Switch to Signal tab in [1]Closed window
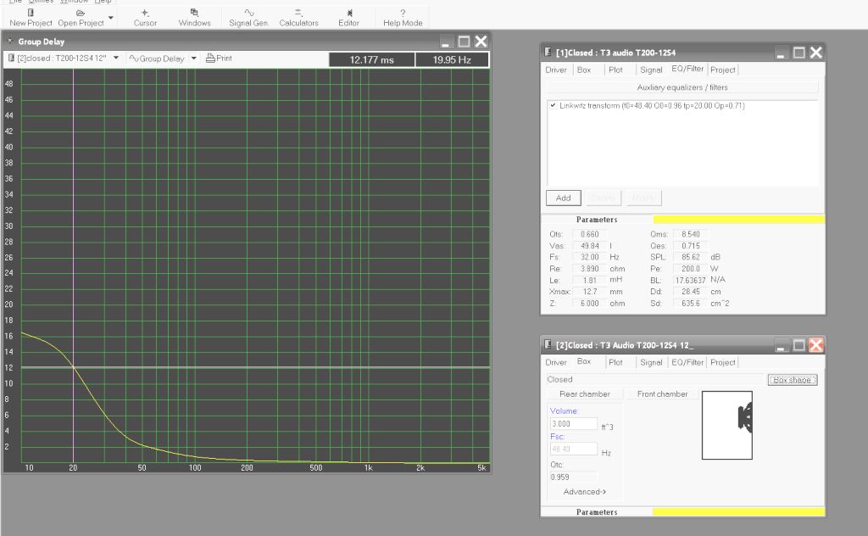The width and height of the screenshot is (868, 536). [651, 70]
